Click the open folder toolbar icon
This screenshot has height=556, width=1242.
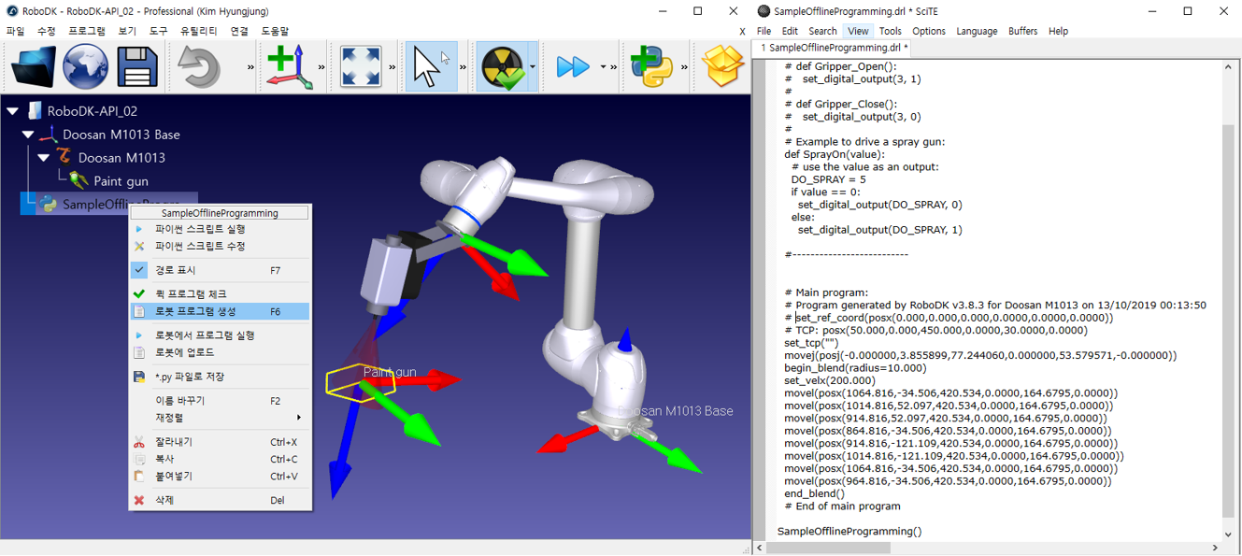(33, 66)
